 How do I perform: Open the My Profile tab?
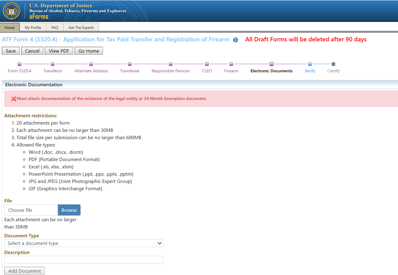point(33,27)
